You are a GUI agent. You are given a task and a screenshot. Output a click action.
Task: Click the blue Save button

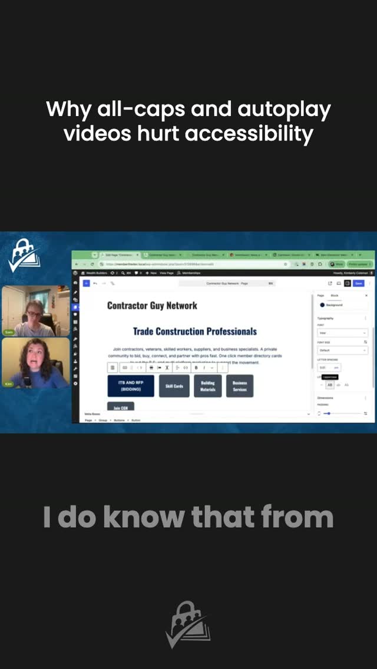coord(359,283)
